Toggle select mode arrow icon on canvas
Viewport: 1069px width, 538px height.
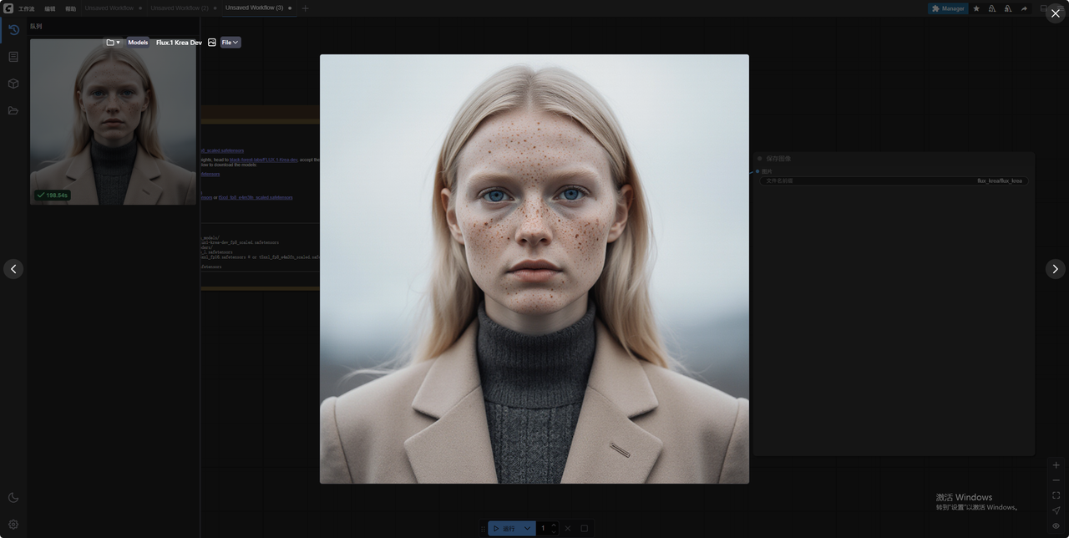click(x=1056, y=510)
